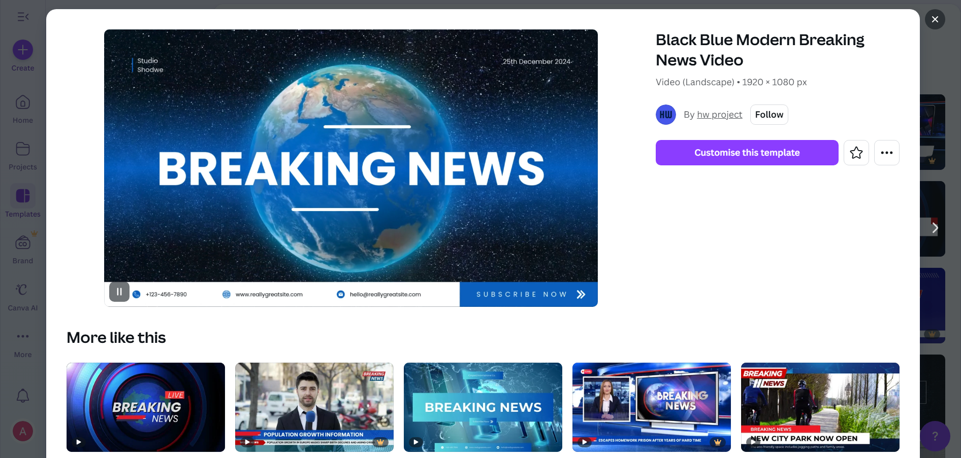The image size is (961, 458).
Task: Open Canva AI in sidebar
Action: [x=23, y=297]
